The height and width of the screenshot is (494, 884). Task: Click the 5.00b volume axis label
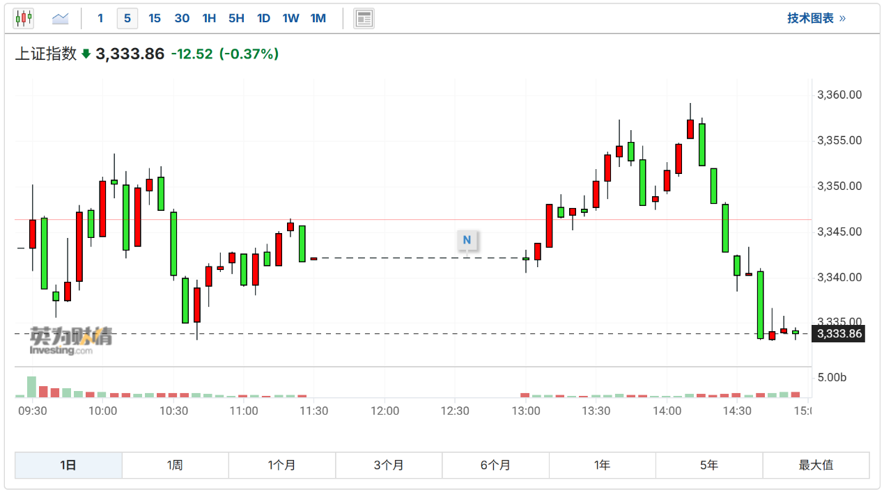(x=832, y=378)
